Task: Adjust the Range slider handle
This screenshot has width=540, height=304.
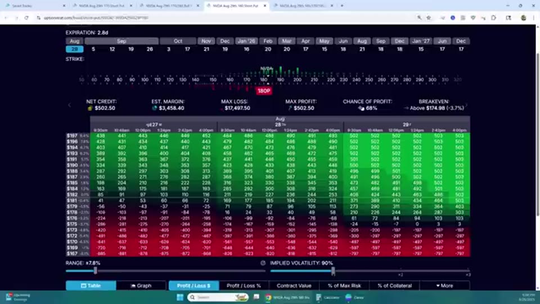Action: pyautogui.click(x=96, y=271)
